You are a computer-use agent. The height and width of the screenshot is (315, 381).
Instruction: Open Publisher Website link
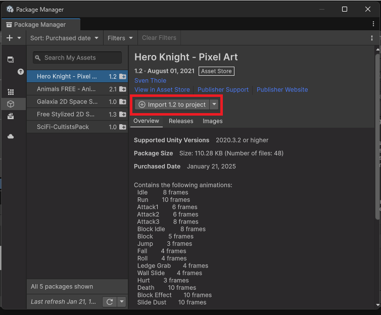pyautogui.click(x=282, y=90)
